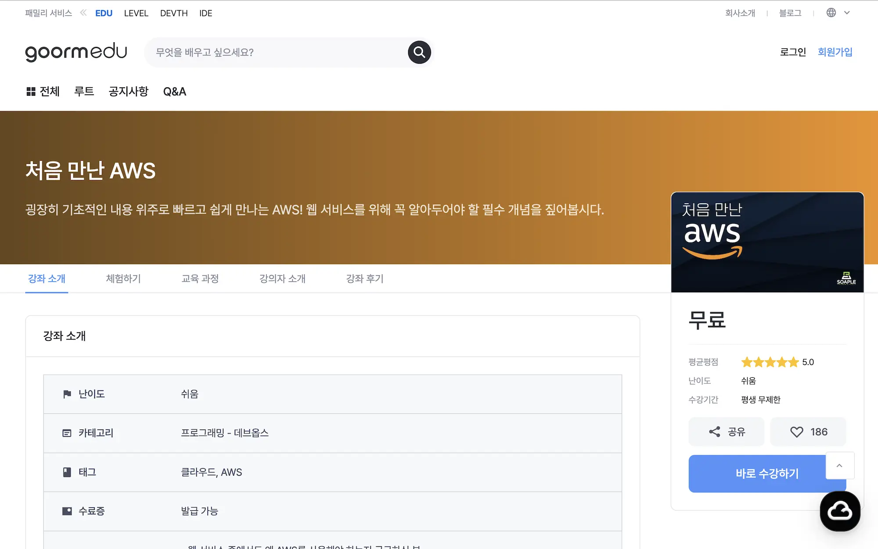Open the 회원가입 sign-up link

click(835, 52)
